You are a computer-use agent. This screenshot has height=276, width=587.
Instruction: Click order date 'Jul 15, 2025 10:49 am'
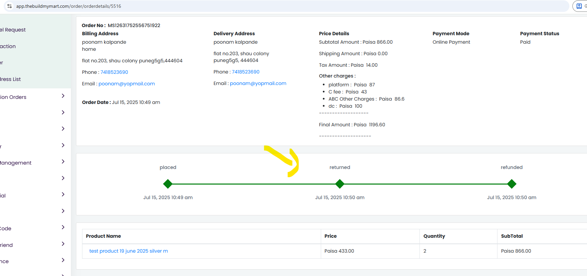tap(136, 102)
